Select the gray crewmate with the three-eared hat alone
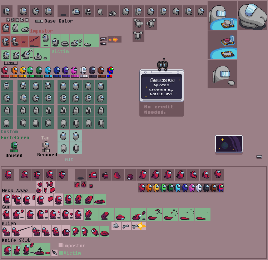268x260 pixels. pos(138,36)
